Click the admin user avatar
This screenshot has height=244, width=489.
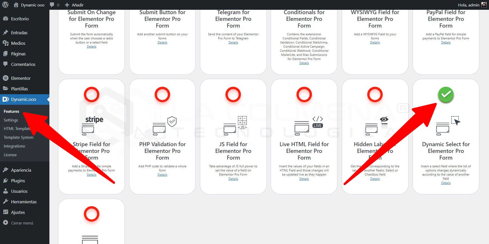tap(484, 5)
